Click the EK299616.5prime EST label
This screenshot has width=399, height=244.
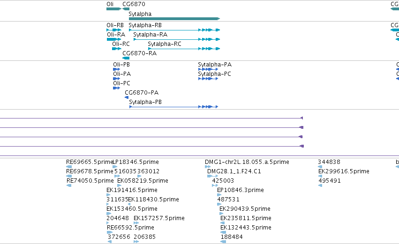(x=344, y=171)
